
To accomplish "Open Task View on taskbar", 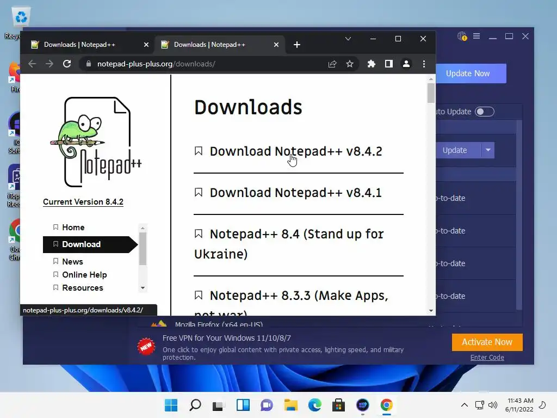I will [219, 405].
